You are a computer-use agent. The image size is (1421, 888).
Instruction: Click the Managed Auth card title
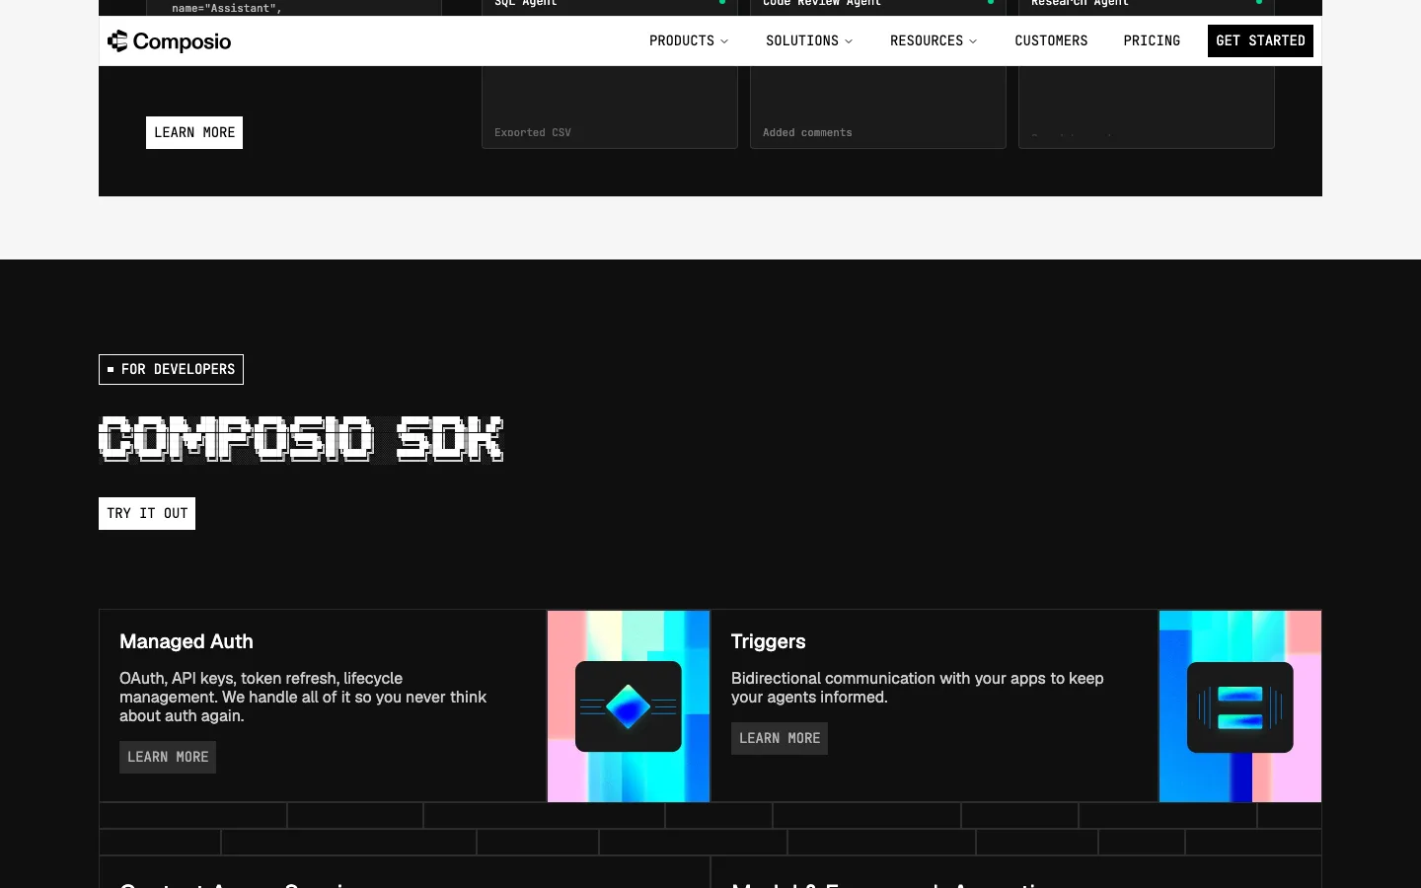coord(187,641)
